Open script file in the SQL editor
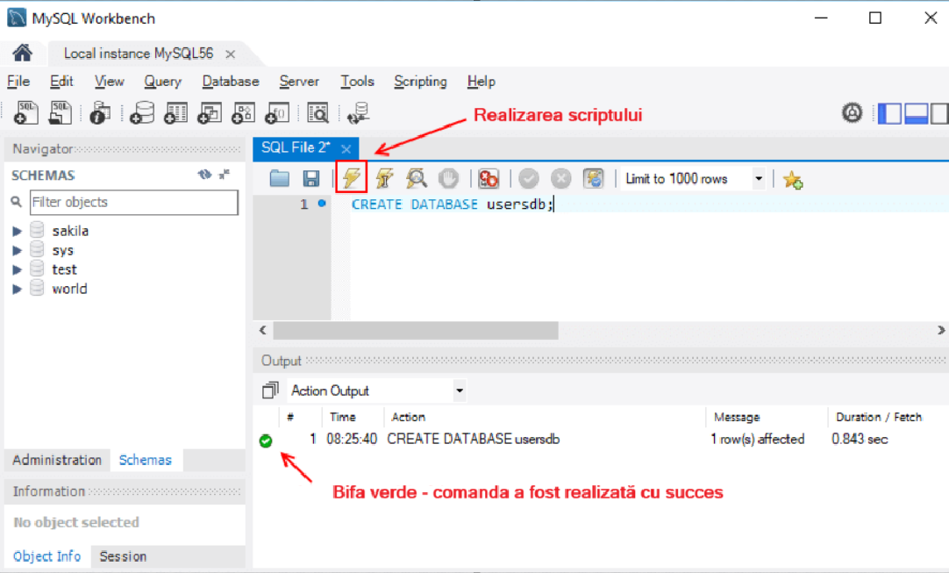The width and height of the screenshot is (949, 573). point(279,178)
